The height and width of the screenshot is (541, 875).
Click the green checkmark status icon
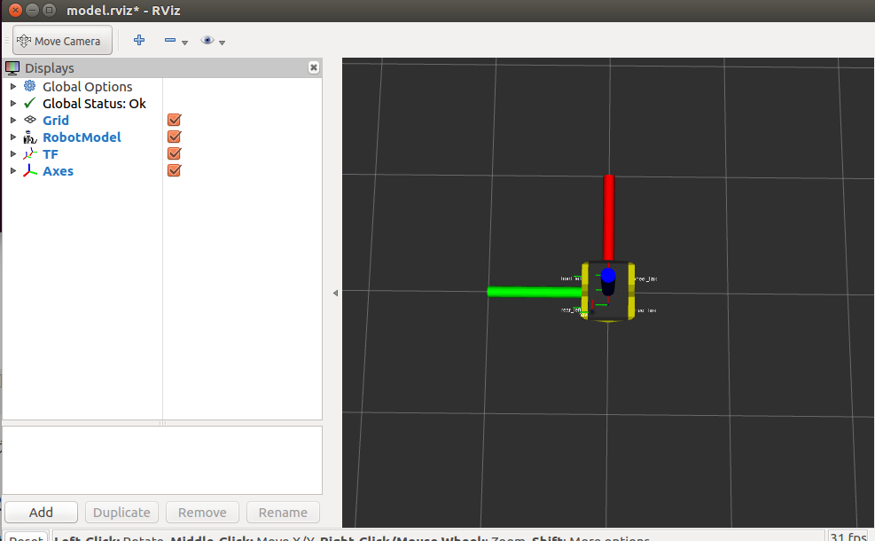[29, 103]
